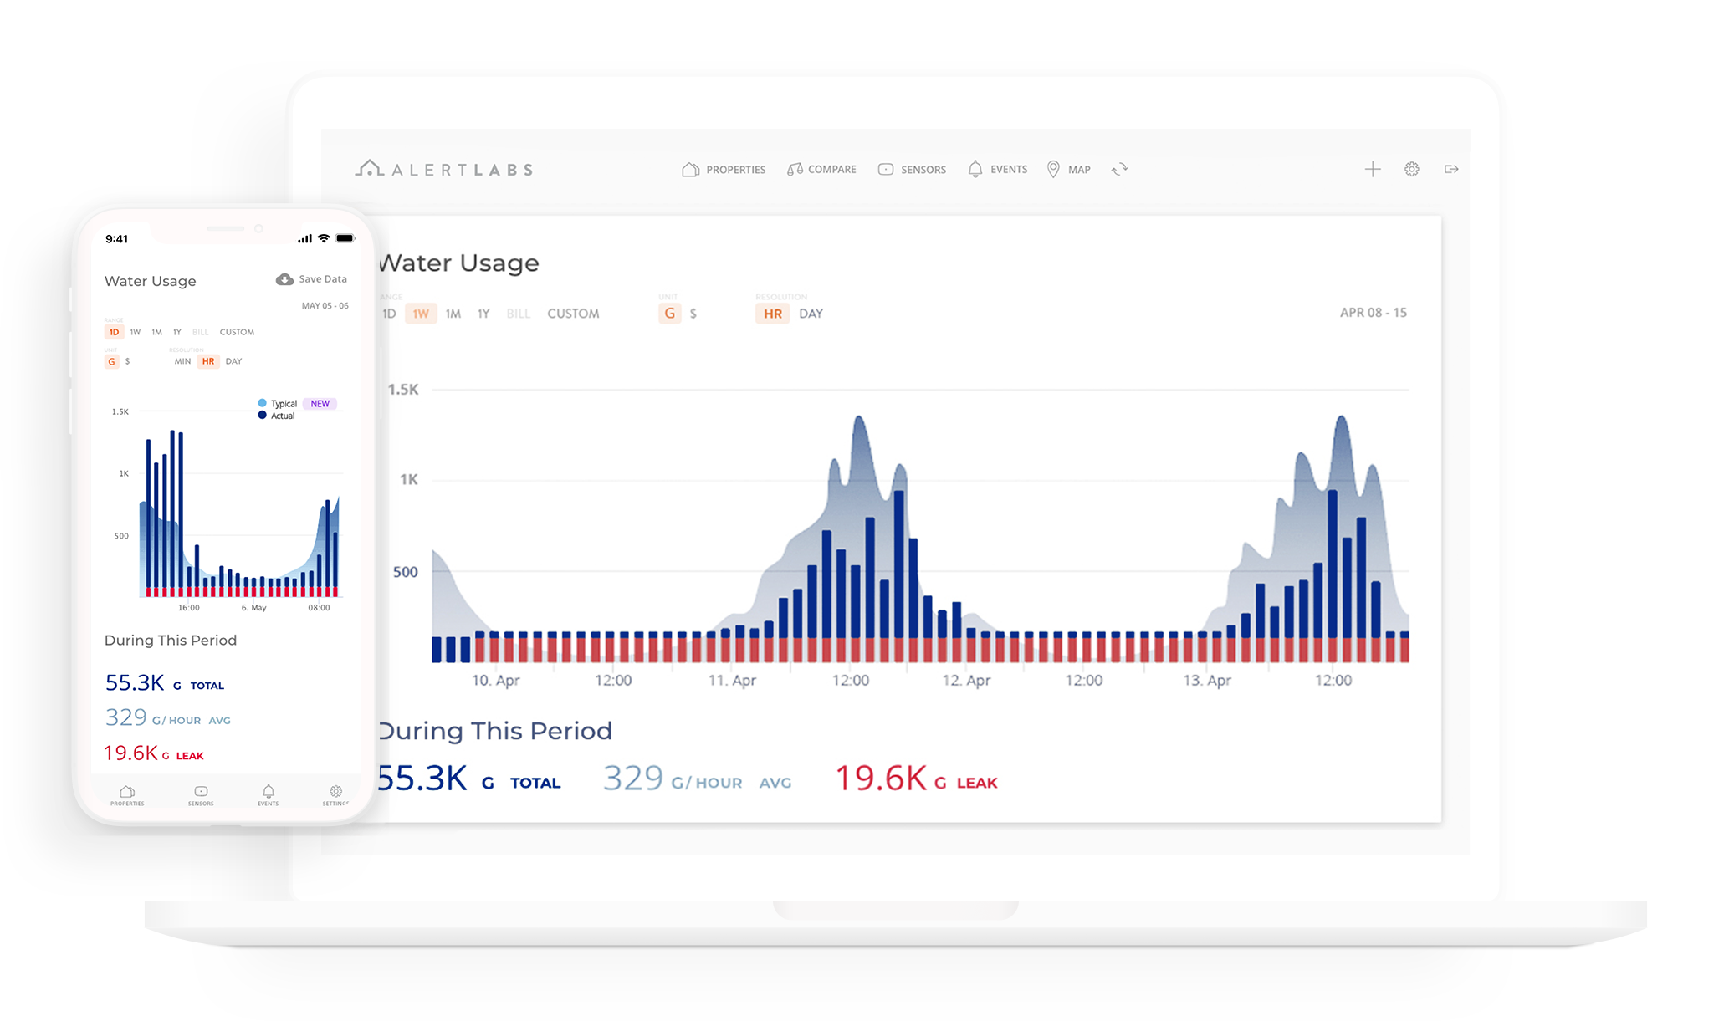Open the settings gear icon on desktop
1724x1021 pixels.
[1412, 169]
